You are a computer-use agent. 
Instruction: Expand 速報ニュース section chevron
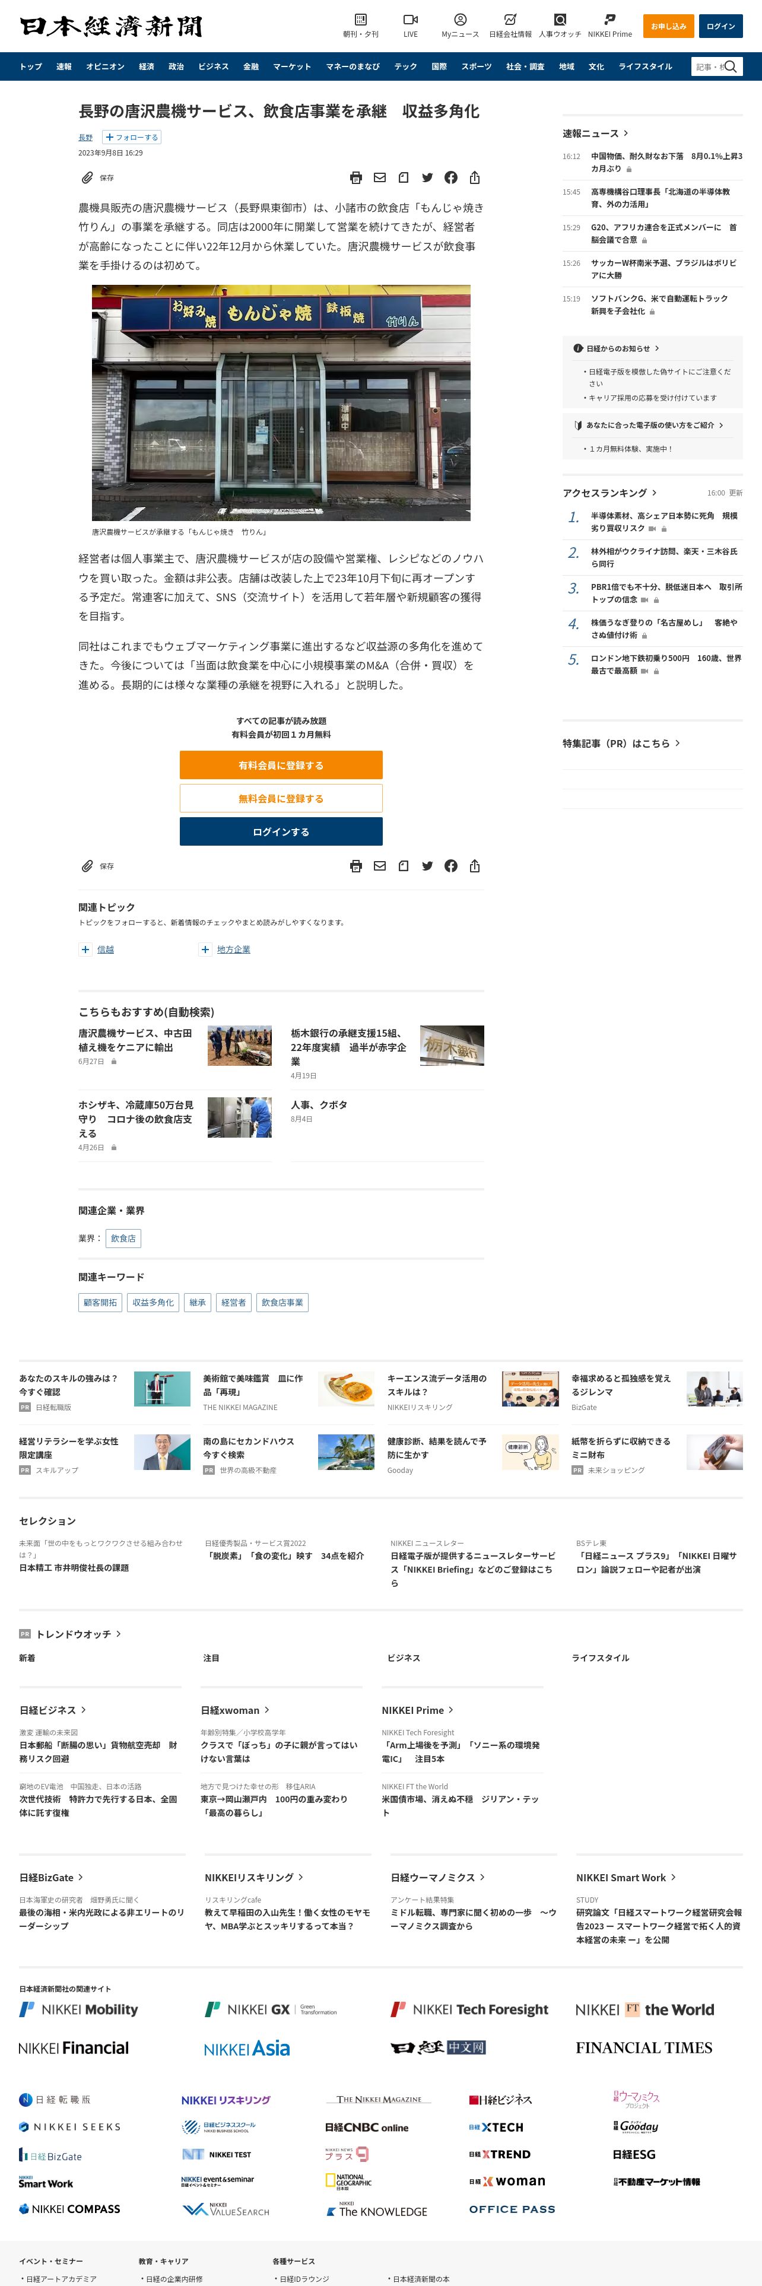tap(626, 133)
